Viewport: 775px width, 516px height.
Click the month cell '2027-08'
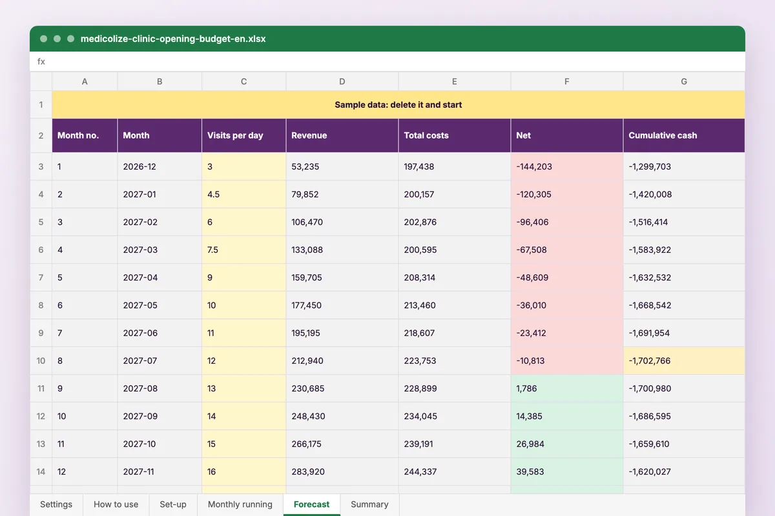[x=160, y=388]
